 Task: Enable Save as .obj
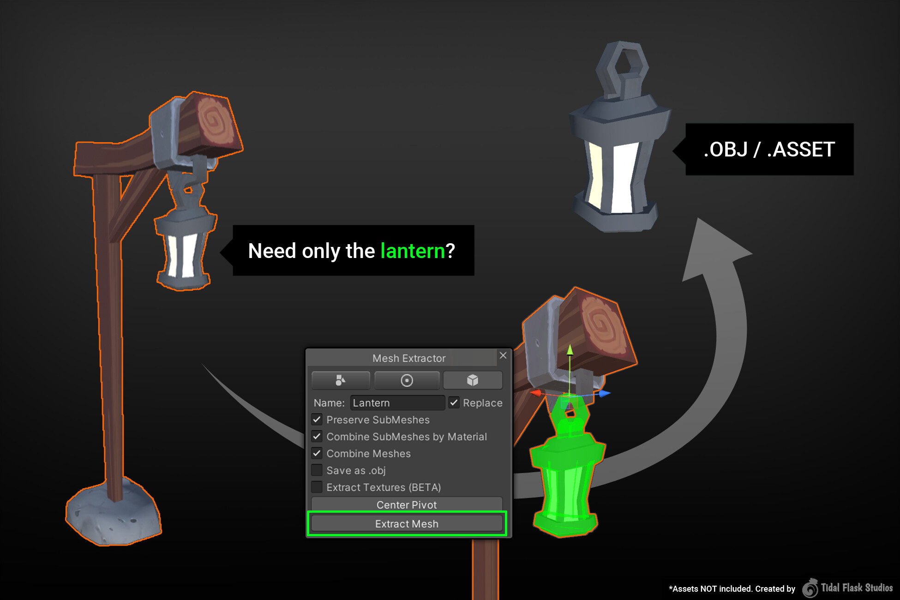coord(317,470)
